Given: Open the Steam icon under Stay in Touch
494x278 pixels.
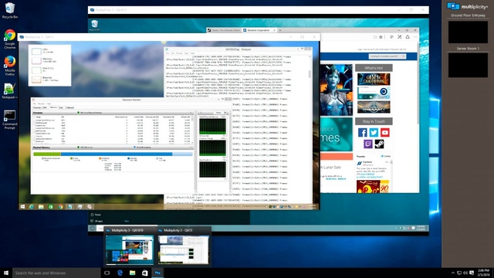Looking at the screenshot, I should click(379, 144).
